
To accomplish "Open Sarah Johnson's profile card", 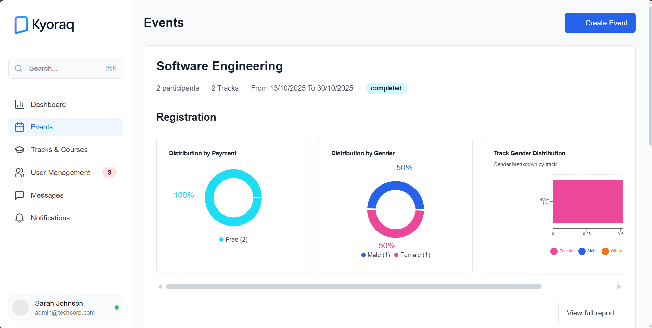I will [x=65, y=307].
